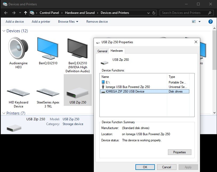The height and width of the screenshot is (172, 217).
Task: Close the USB Zip 250 Properties dialog
Action: [196, 42]
